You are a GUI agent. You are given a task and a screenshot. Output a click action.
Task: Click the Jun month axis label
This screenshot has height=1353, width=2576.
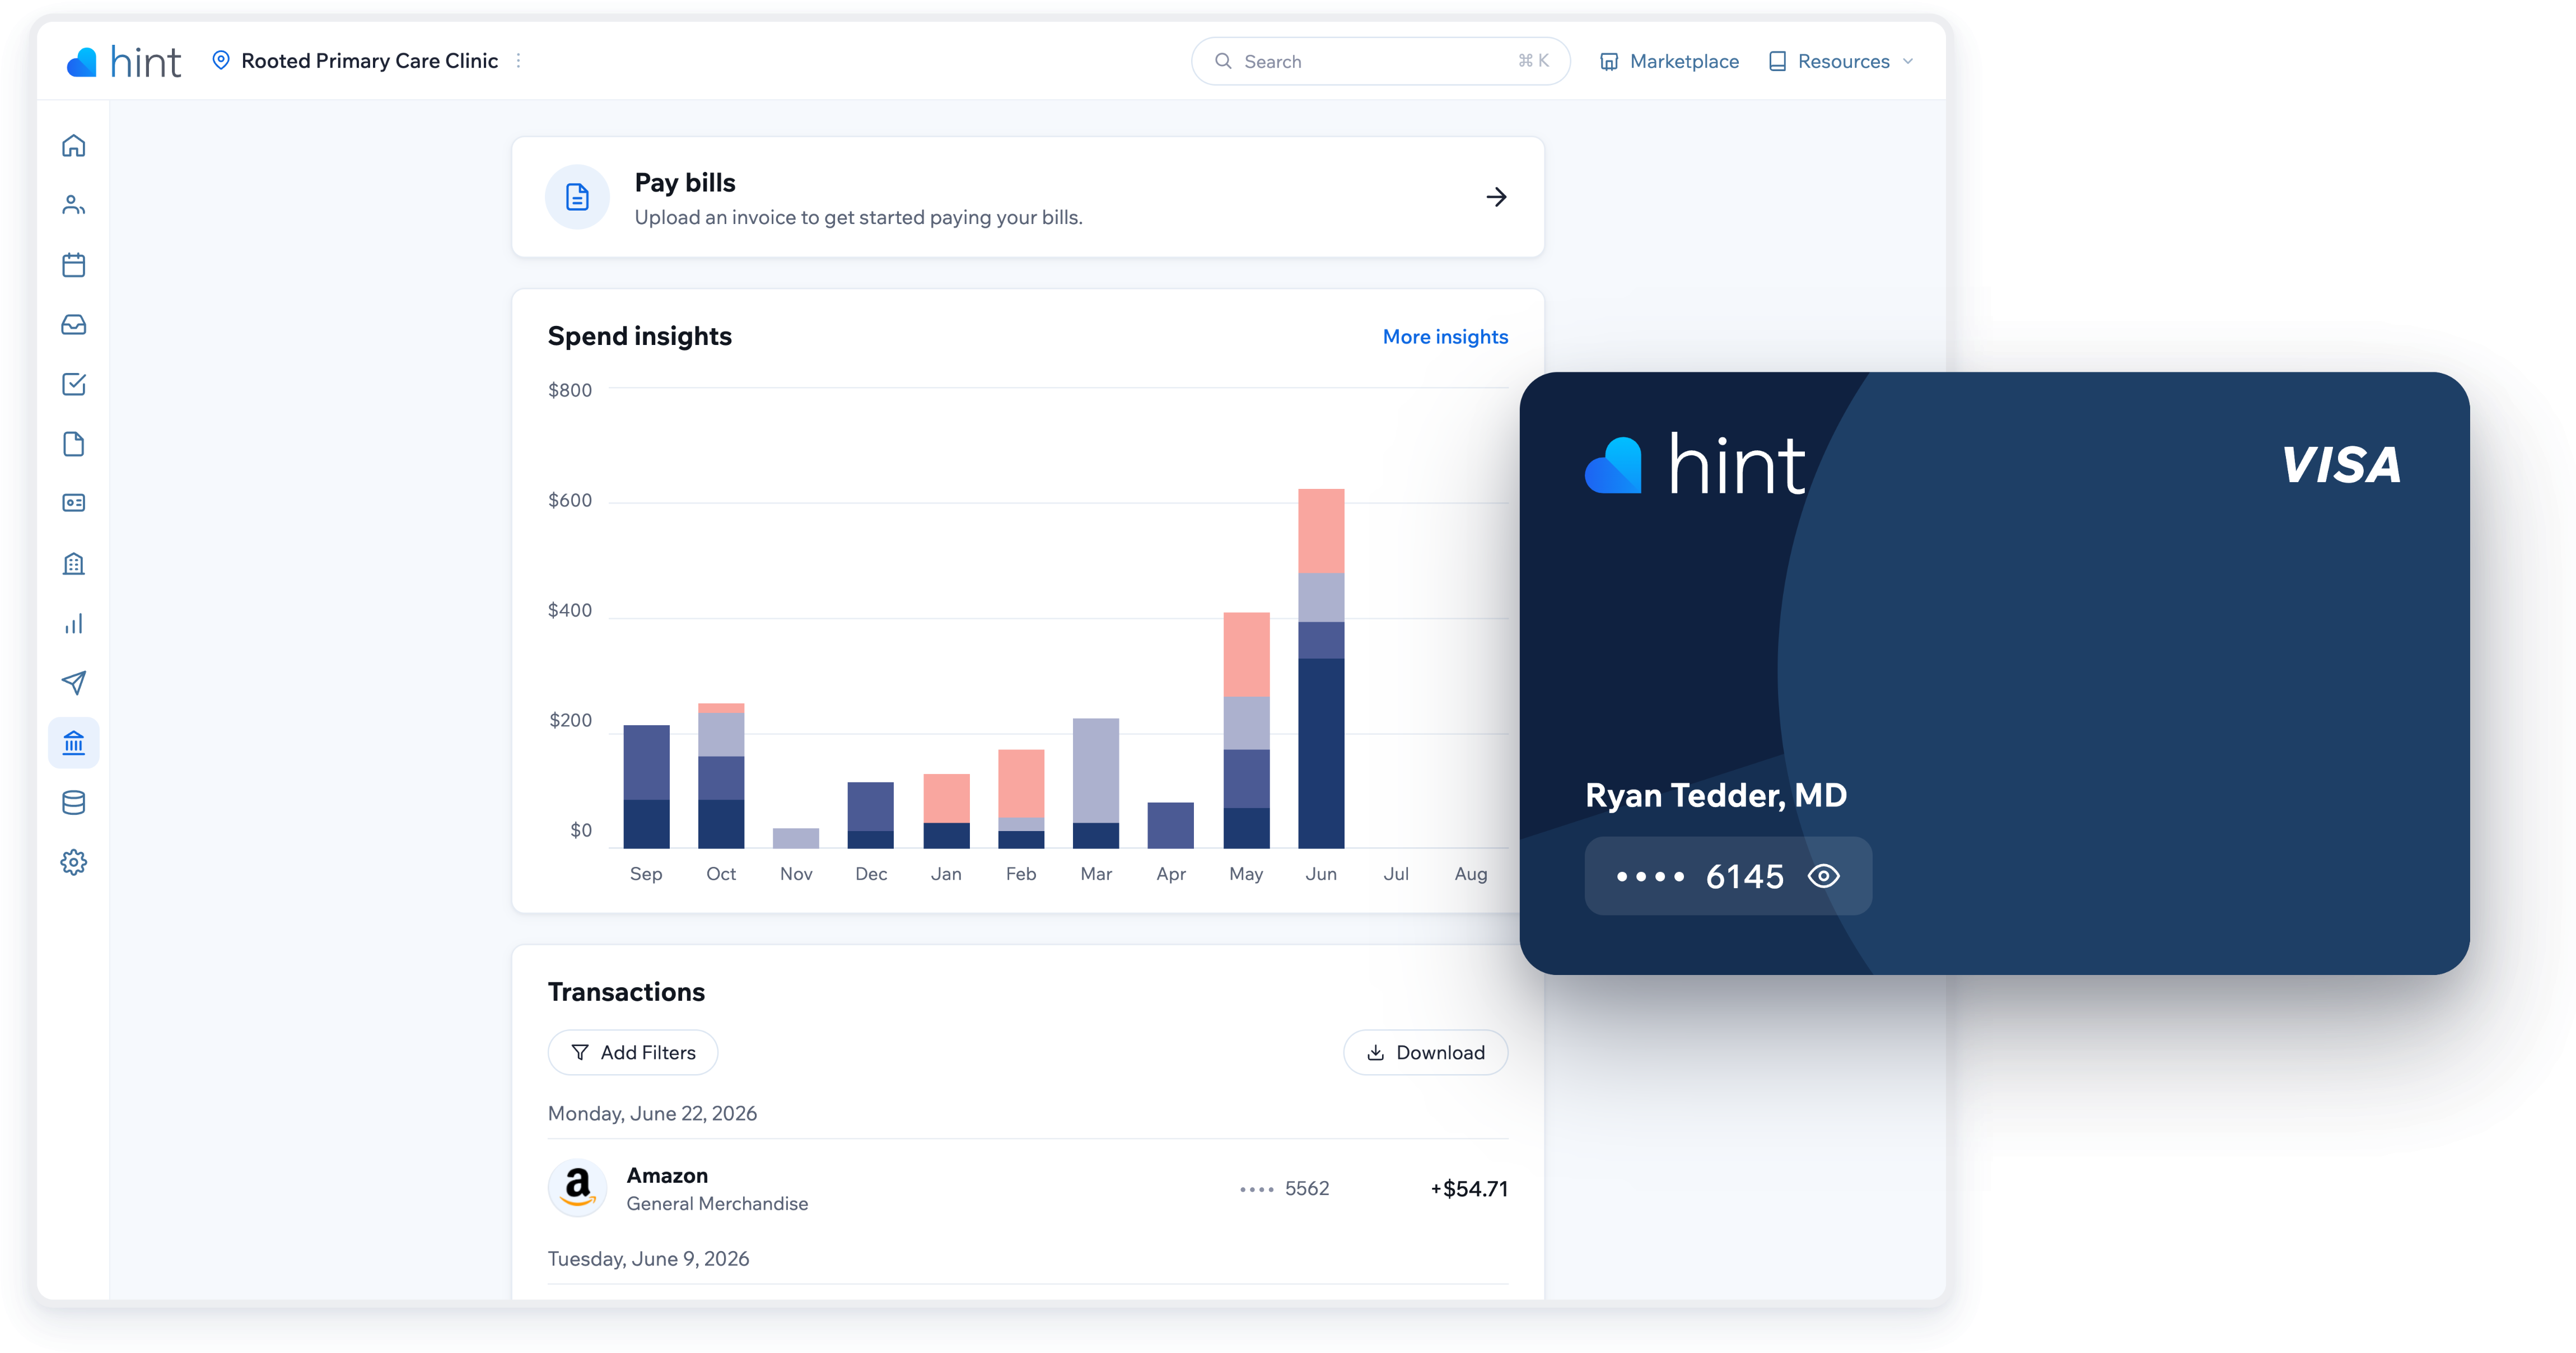coord(1321,874)
